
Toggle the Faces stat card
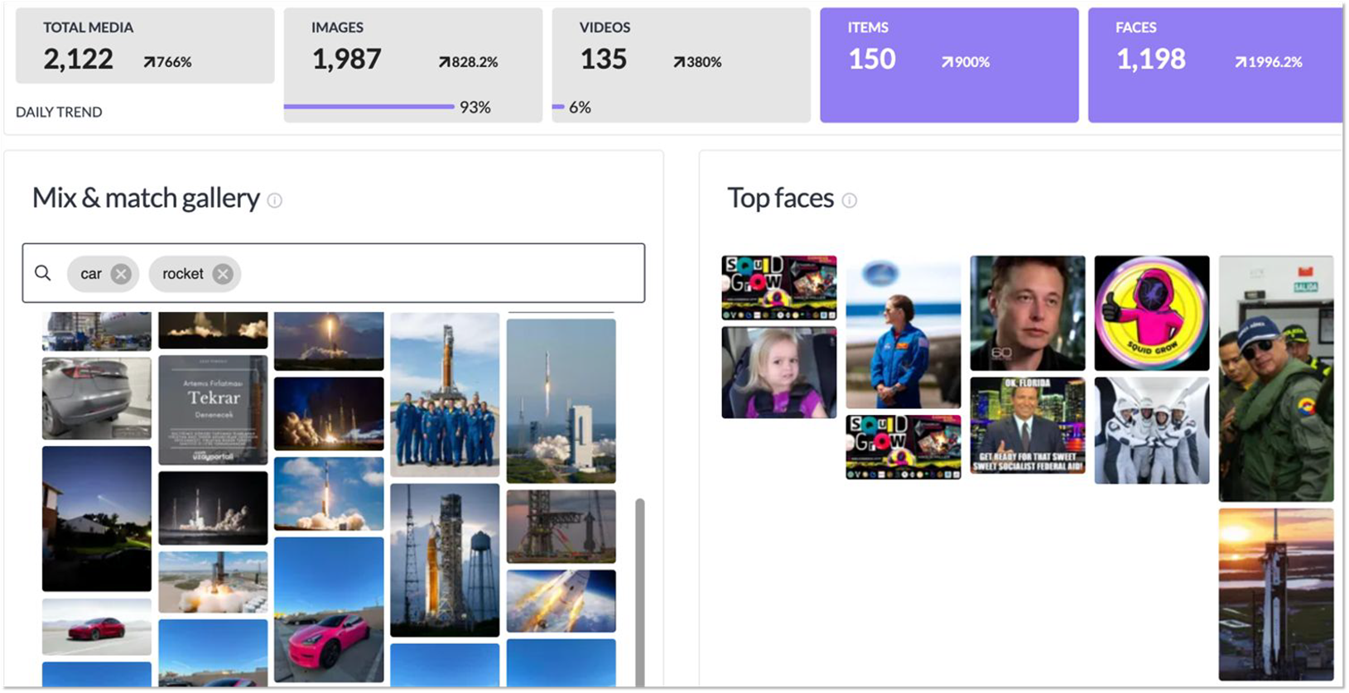tap(1215, 65)
